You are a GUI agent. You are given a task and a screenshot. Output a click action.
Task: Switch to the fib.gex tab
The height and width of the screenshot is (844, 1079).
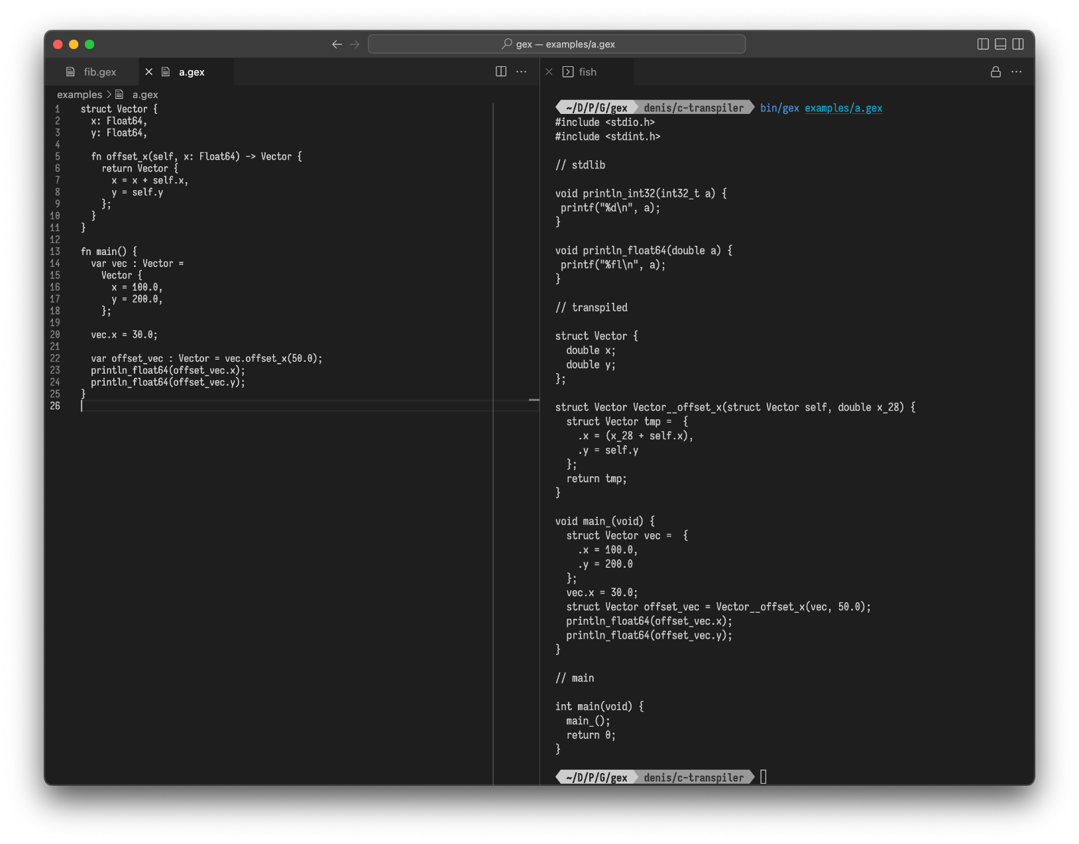pyautogui.click(x=99, y=72)
